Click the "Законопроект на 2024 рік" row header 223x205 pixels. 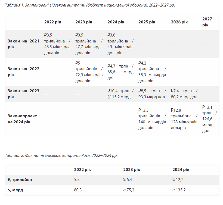click(22, 119)
